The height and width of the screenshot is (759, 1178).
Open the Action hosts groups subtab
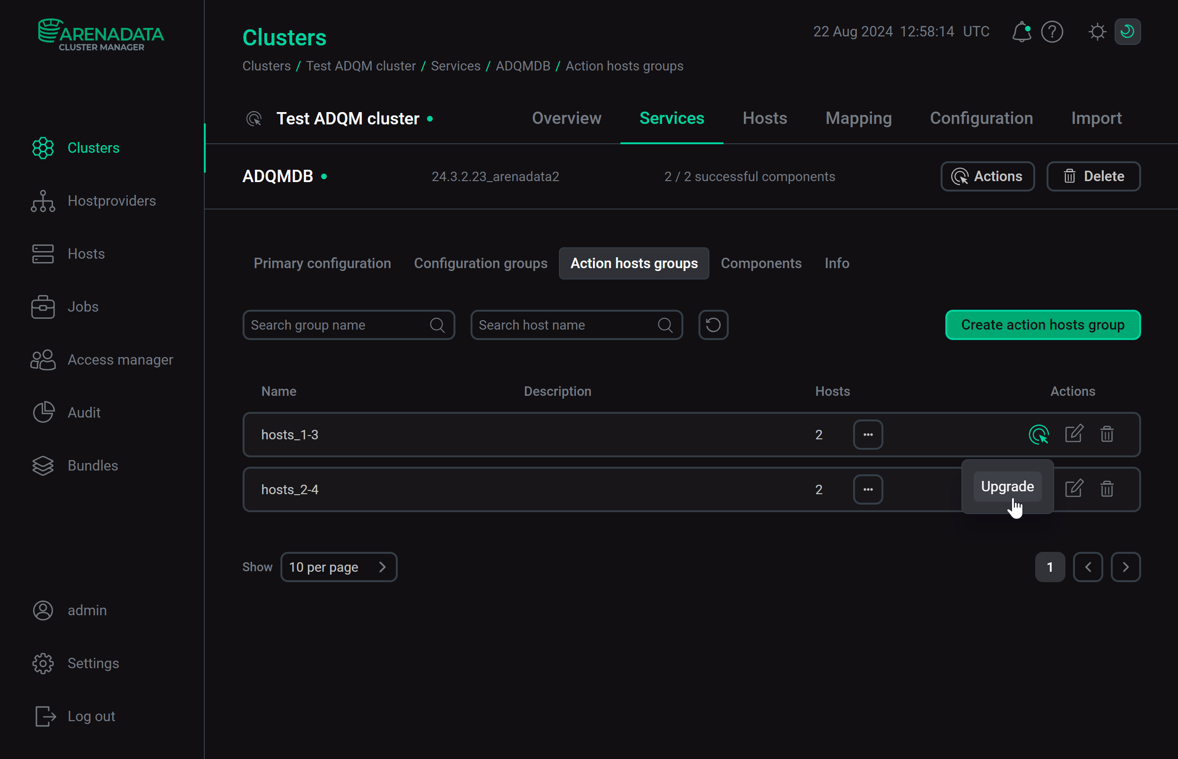click(x=634, y=263)
